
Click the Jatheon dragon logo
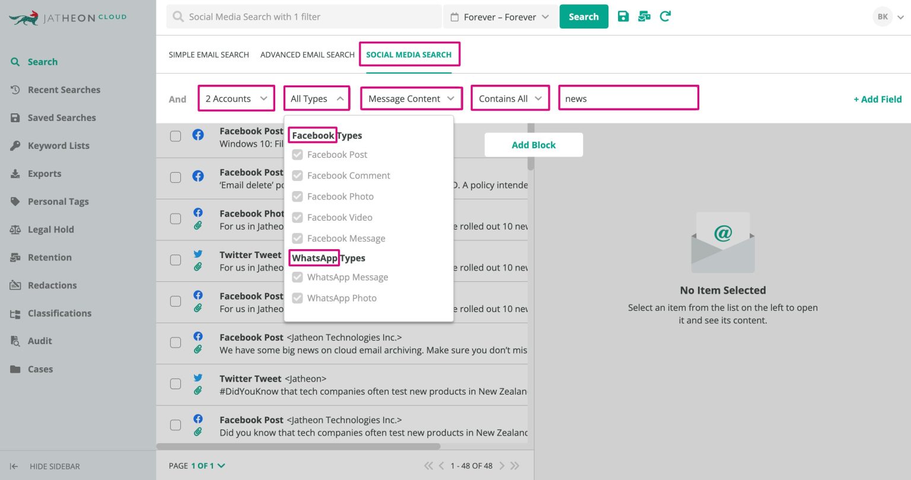click(x=24, y=17)
